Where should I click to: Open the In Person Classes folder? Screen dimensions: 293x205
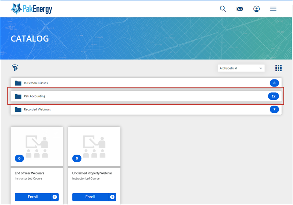(146, 83)
